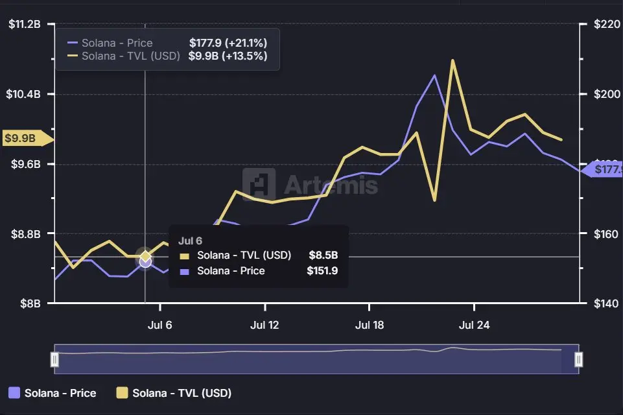
Task: Grab the left range slider handle
Action: [x=54, y=359]
